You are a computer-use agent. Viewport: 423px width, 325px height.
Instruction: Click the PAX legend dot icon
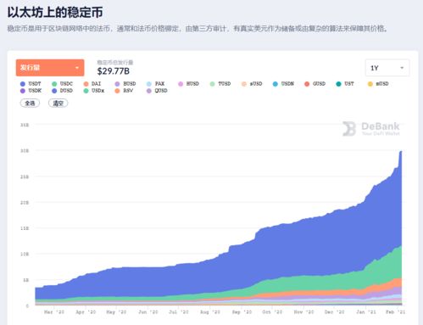(x=149, y=84)
